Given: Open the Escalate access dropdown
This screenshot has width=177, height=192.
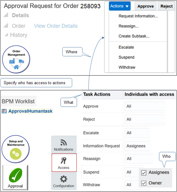Looking at the screenshot, I should [x=137, y=133].
